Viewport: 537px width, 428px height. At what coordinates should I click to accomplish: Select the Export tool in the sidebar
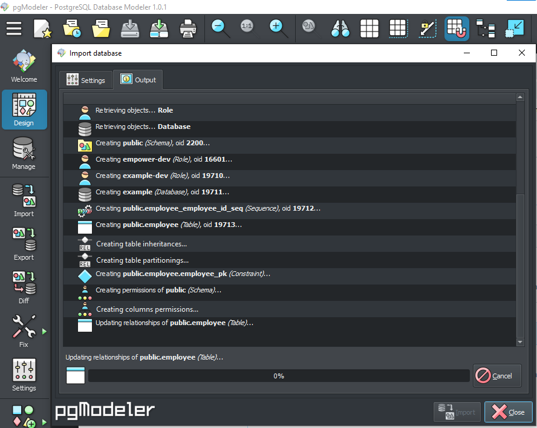tap(24, 242)
